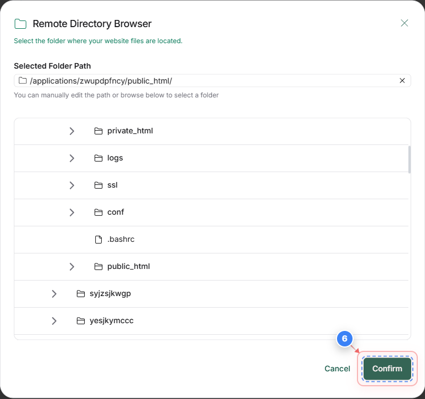Select the syjzsjkwgp folder icon
Screen dimensions: 425x399
[x=81, y=294]
